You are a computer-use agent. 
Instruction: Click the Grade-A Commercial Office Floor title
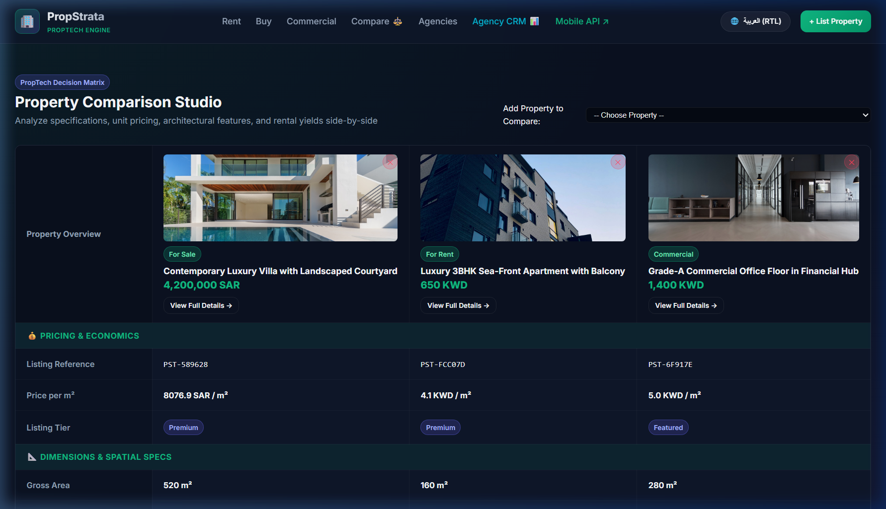pos(753,271)
